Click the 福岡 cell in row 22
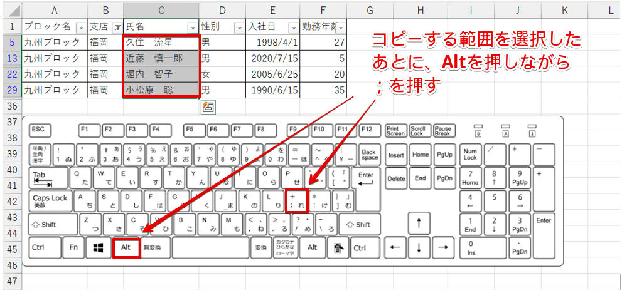 pos(105,74)
